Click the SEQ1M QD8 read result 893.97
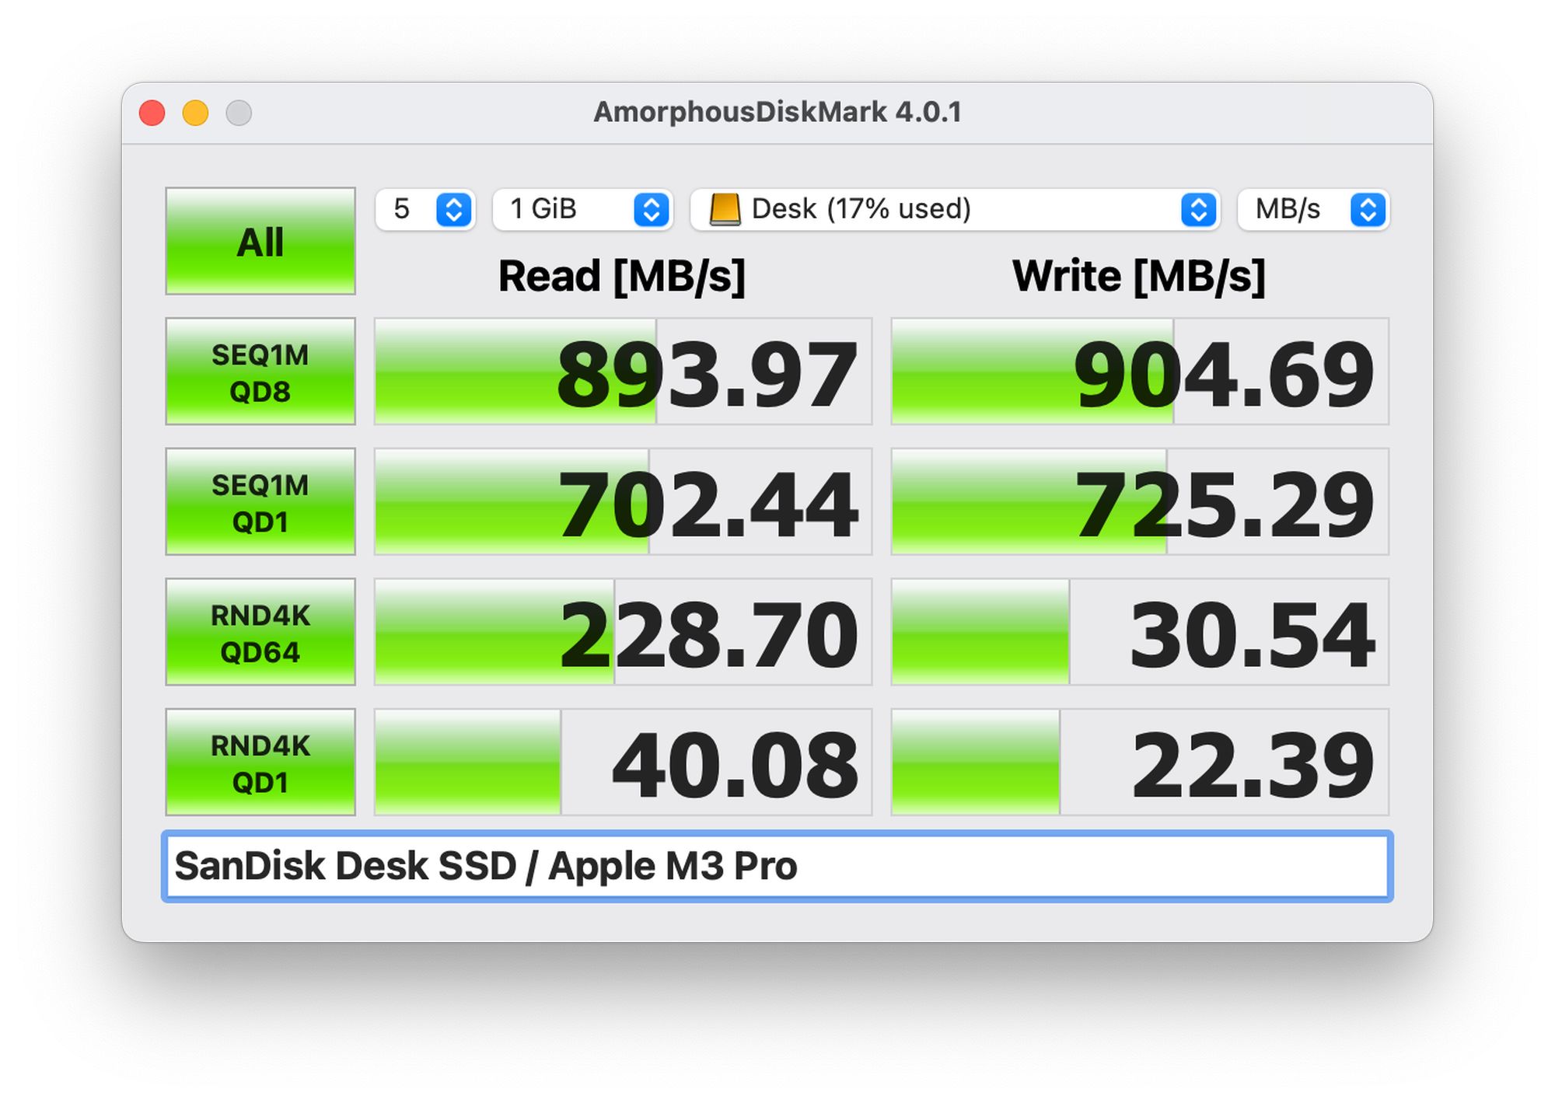 point(623,372)
